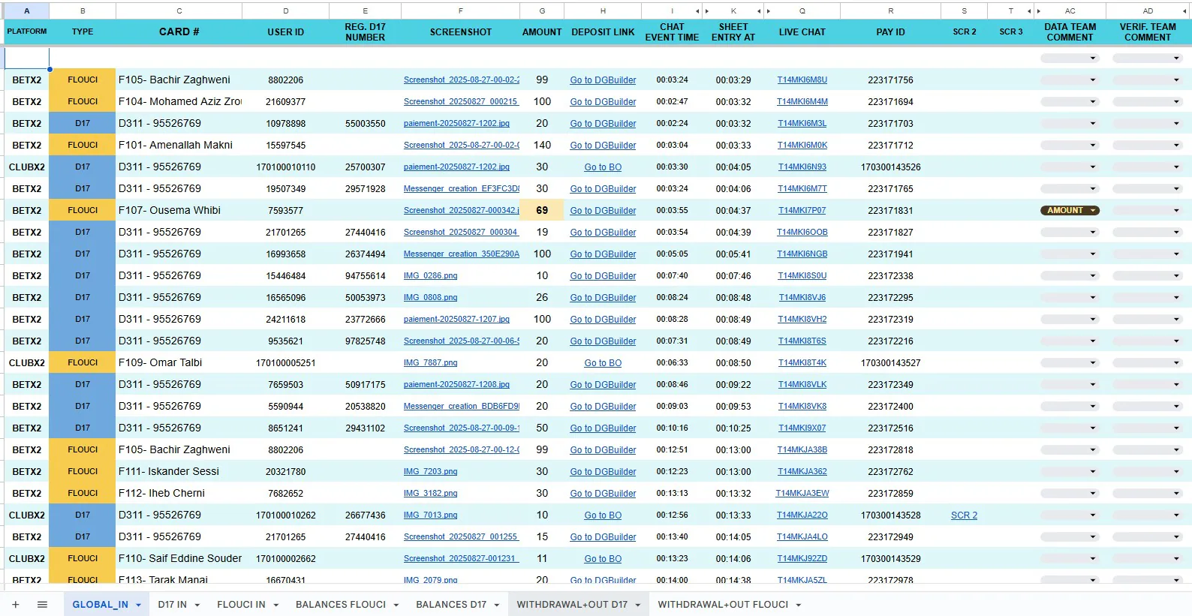
Task: Click the PAY ID header cell
Action: coord(890,32)
